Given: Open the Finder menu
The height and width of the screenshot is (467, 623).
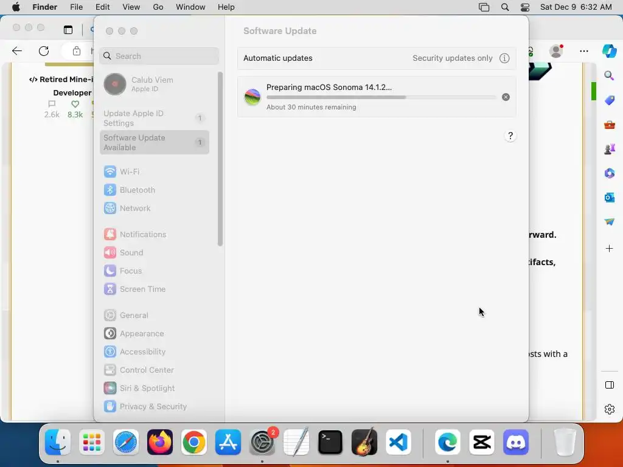Looking at the screenshot, I should pyautogui.click(x=45, y=7).
